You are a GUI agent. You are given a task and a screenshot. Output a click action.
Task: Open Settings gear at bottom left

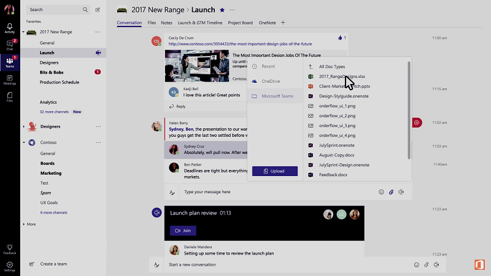pyautogui.click(x=10, y=265)
